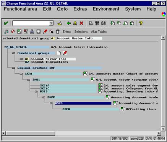Click the red pencil icon next to Functional groups
Image resolution: width=167 pixels, height=142 pixels.
[65, 53]
